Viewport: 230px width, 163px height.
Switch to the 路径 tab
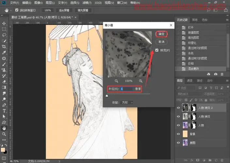(x=200, y=81)
